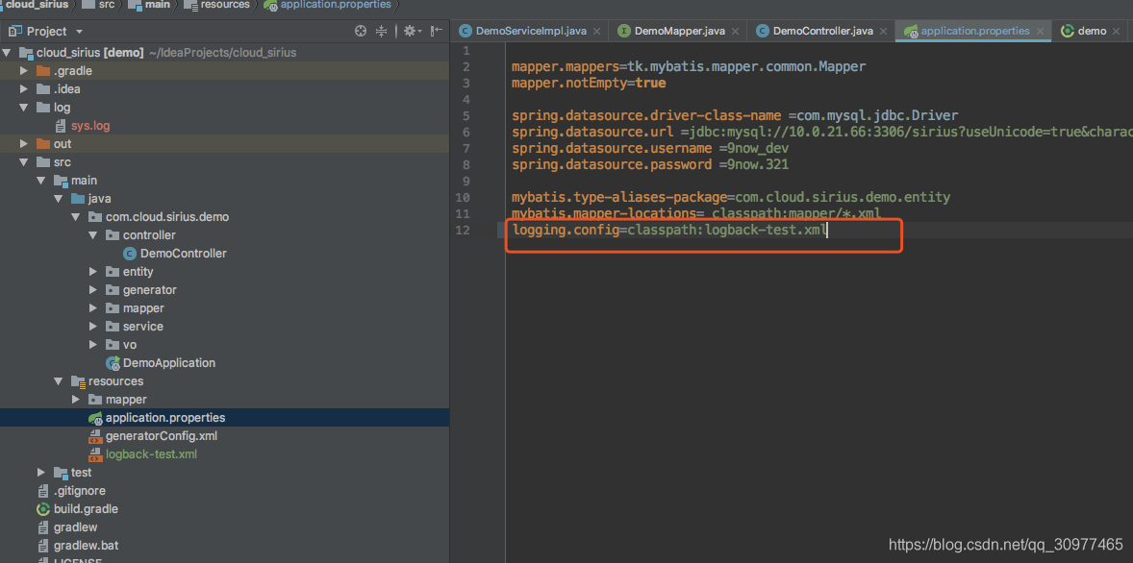Expand the service package

93,327
